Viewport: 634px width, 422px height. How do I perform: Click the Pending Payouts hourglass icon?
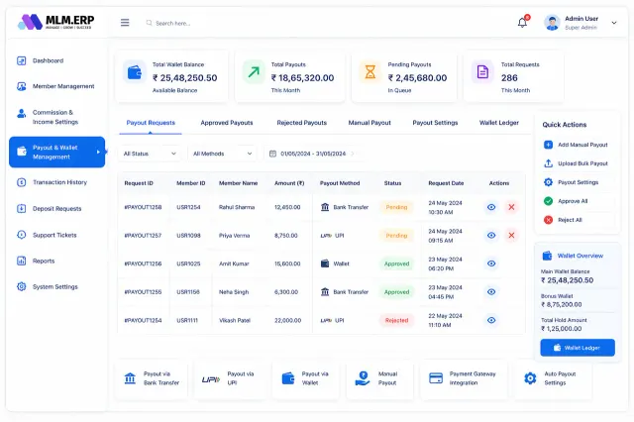[370, 72]
